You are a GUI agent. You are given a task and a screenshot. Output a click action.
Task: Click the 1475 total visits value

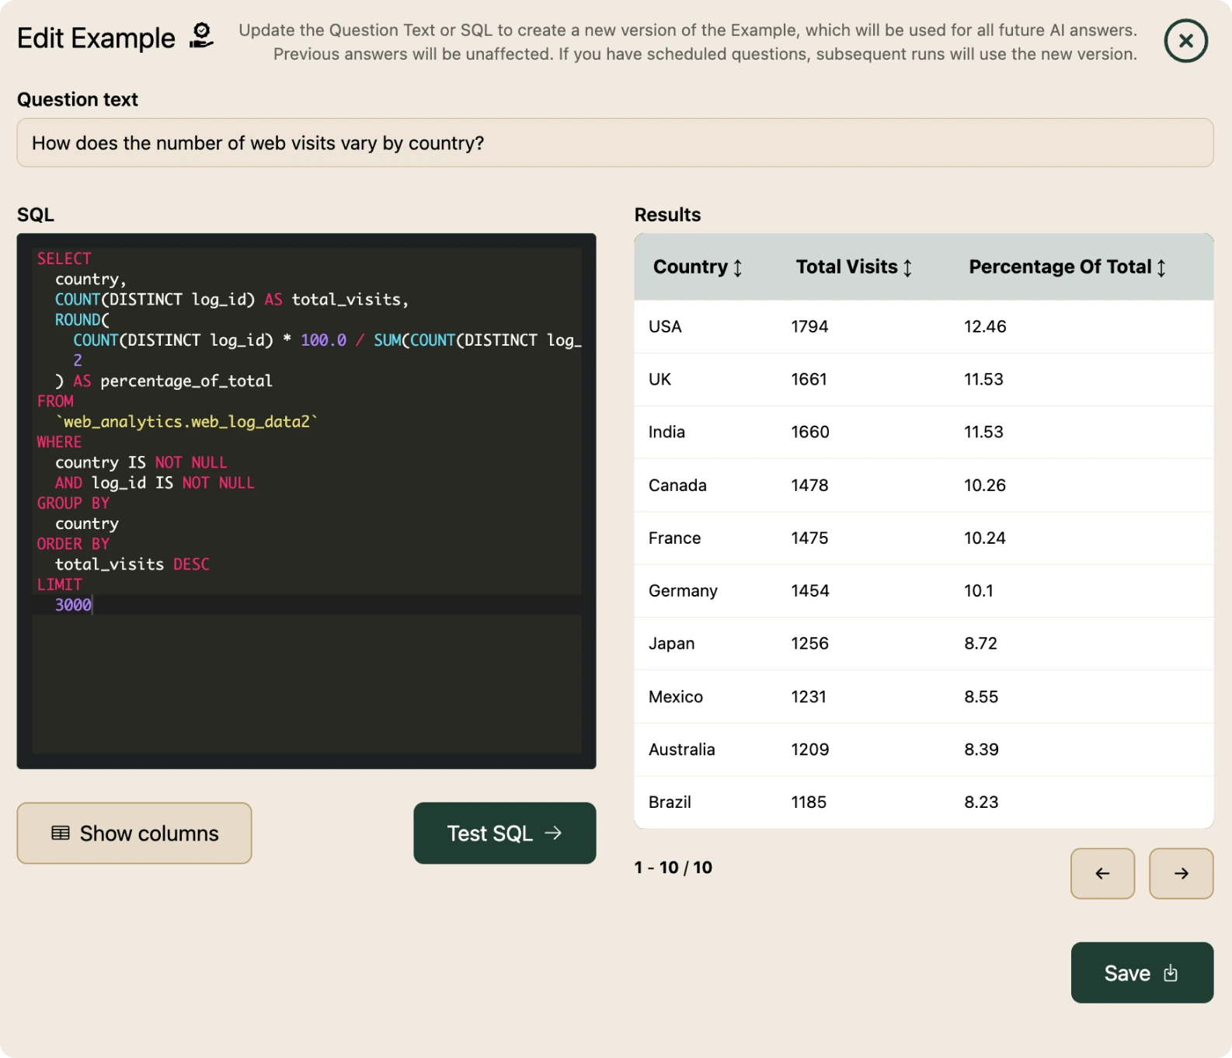(809, 538)
